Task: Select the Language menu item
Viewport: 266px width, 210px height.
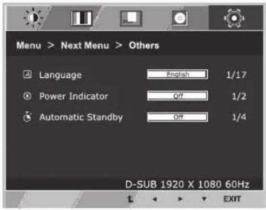Action: (61, 75)
